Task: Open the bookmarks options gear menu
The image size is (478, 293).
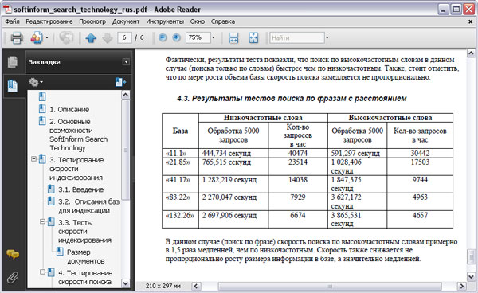Action: click(x=35, y=82)
